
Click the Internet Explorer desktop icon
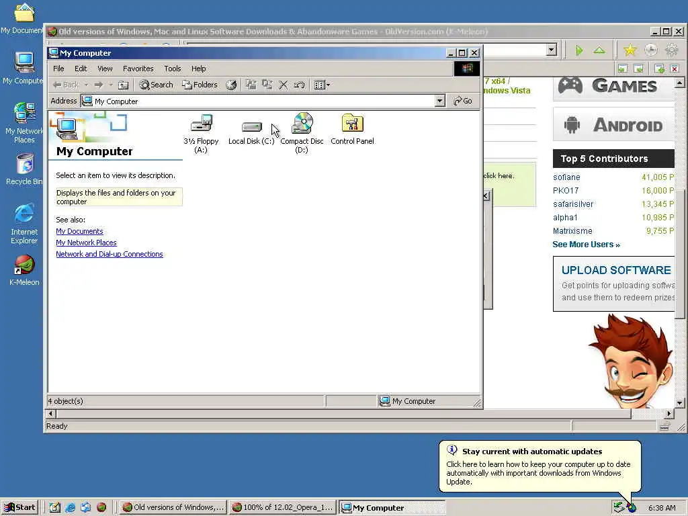coord(24,224)
